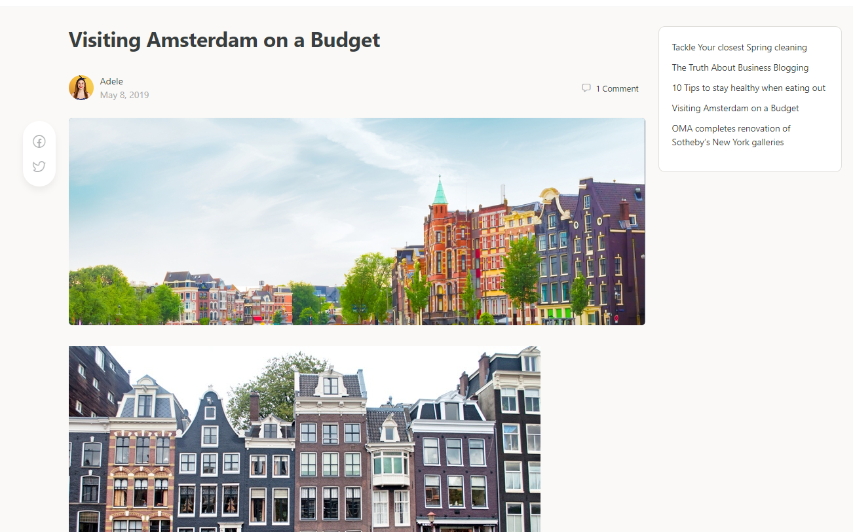Image resolution: width=853 pixels, height=532 pixels.
Task: Open the author name Adele
Action: coord(111,81)
